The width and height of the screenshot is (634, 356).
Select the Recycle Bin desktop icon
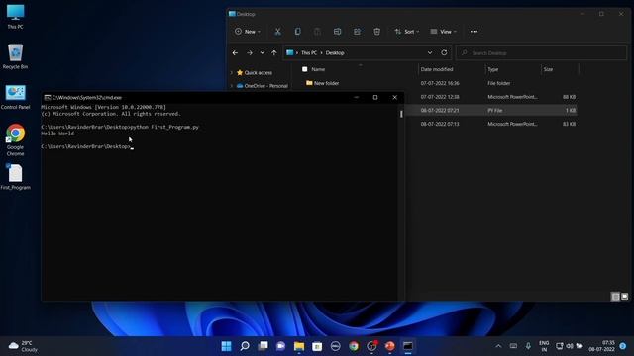16,56
